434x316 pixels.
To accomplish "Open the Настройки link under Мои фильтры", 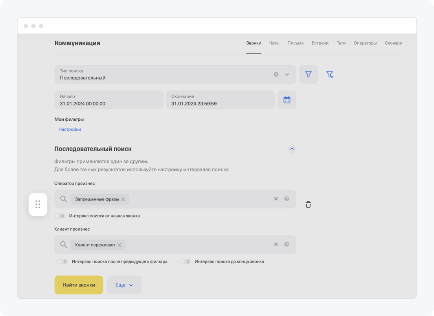I will 70,129.
